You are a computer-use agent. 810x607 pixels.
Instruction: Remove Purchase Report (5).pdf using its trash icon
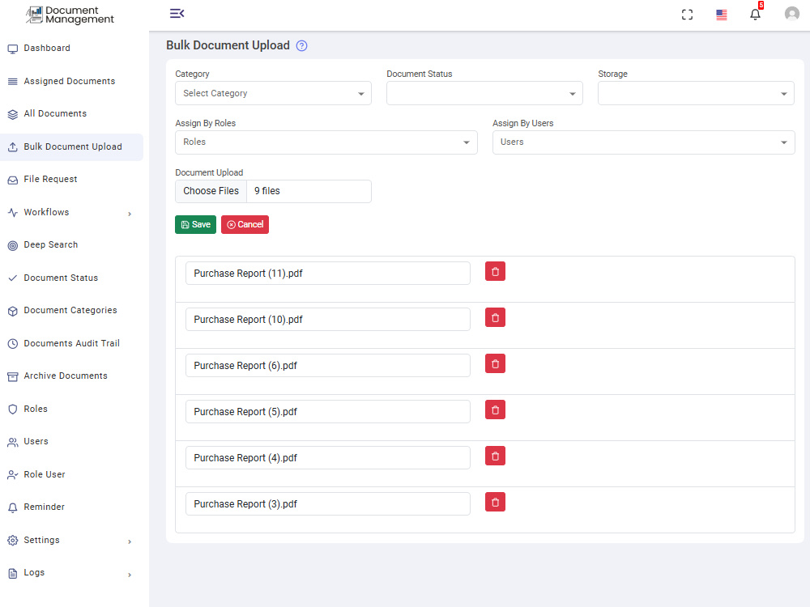[495, 410]
